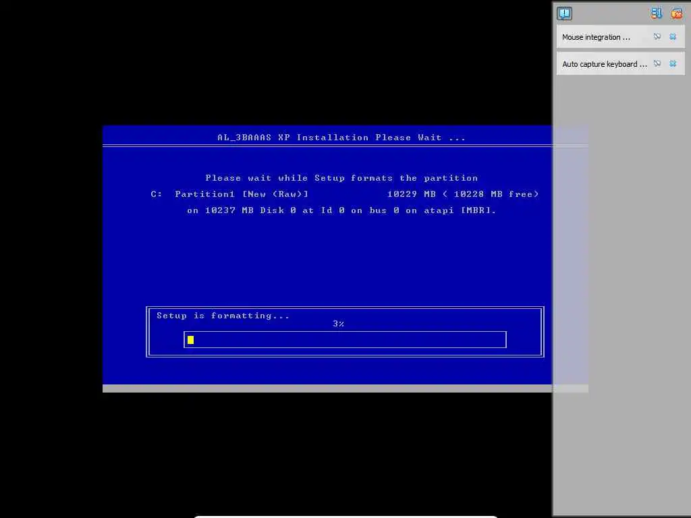Open help icon for Mouse integration notification
691x518 pixels.
[x=657, y=37]
